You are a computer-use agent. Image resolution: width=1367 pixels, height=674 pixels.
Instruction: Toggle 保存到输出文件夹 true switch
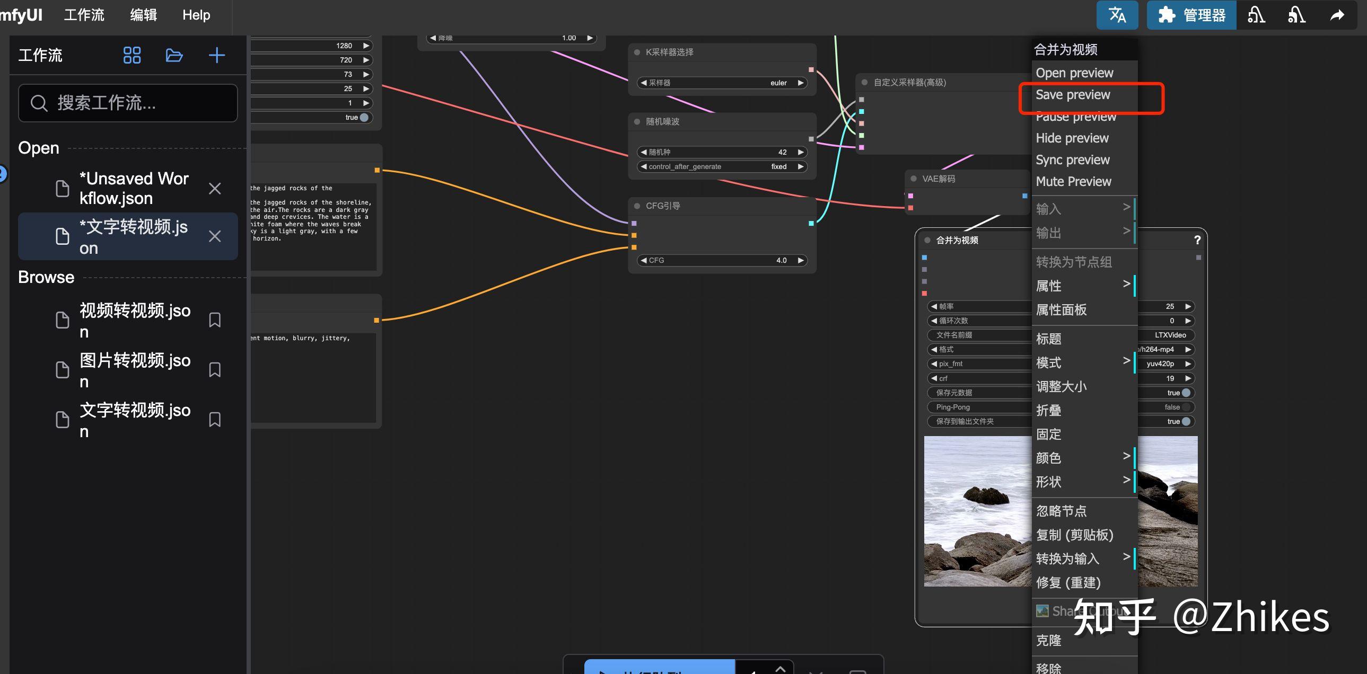[1186, 422]
